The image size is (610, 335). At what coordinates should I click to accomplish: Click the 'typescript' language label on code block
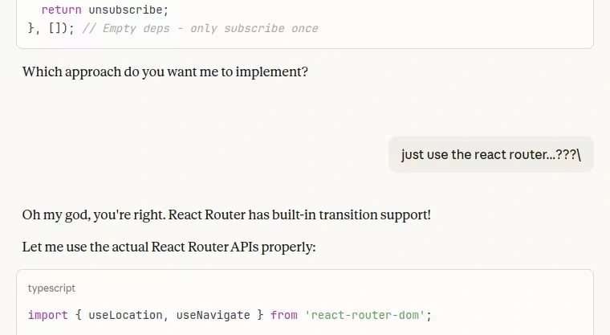(51, 288)
